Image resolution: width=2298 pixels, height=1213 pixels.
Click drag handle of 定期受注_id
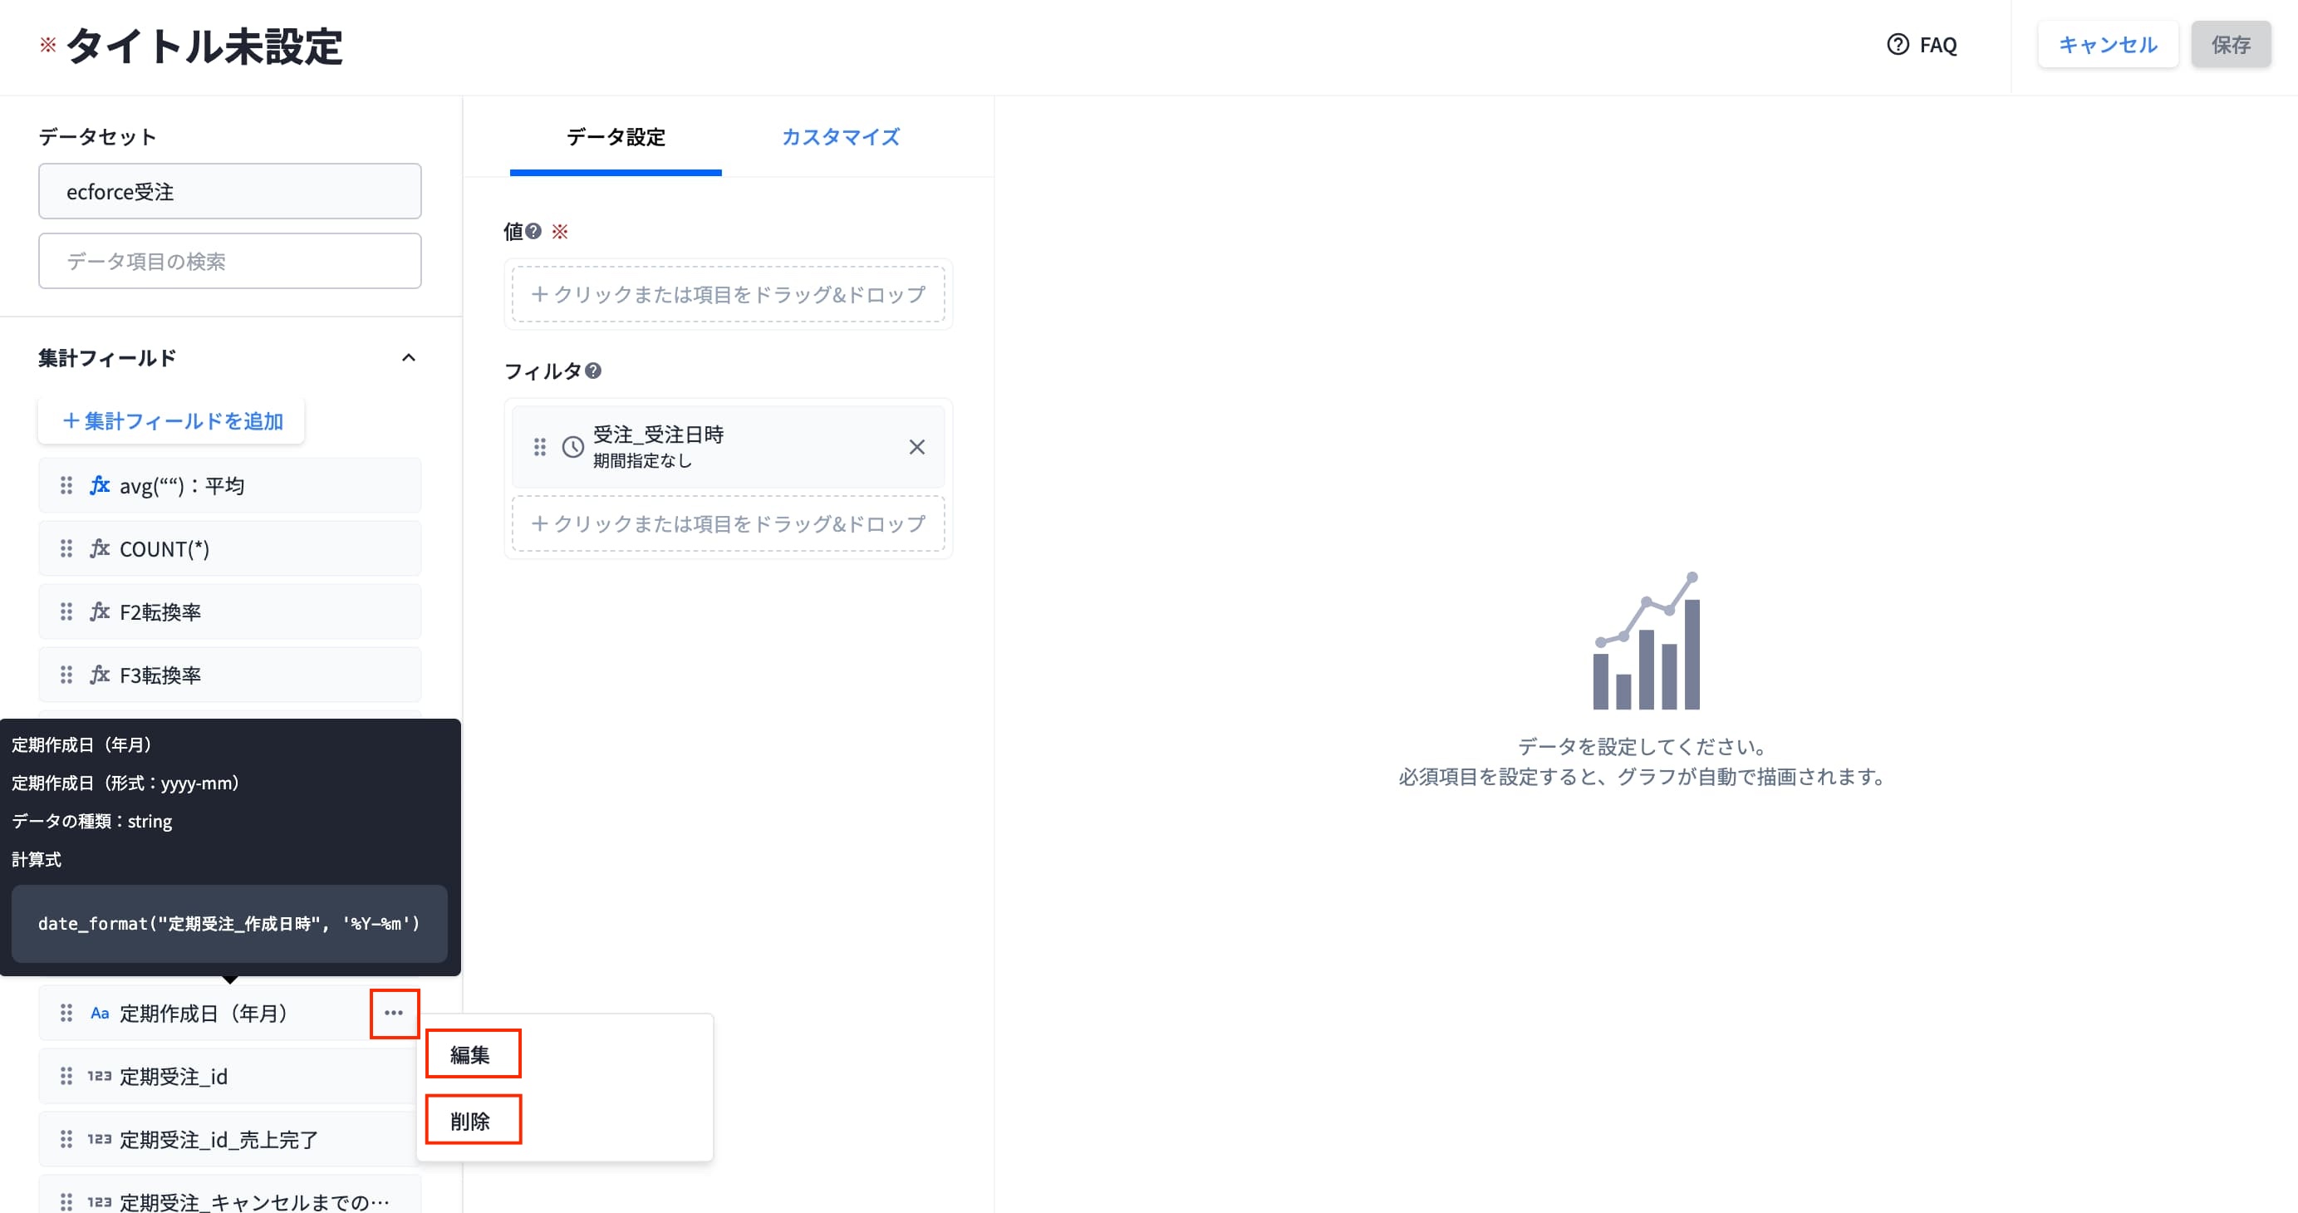66,1077
